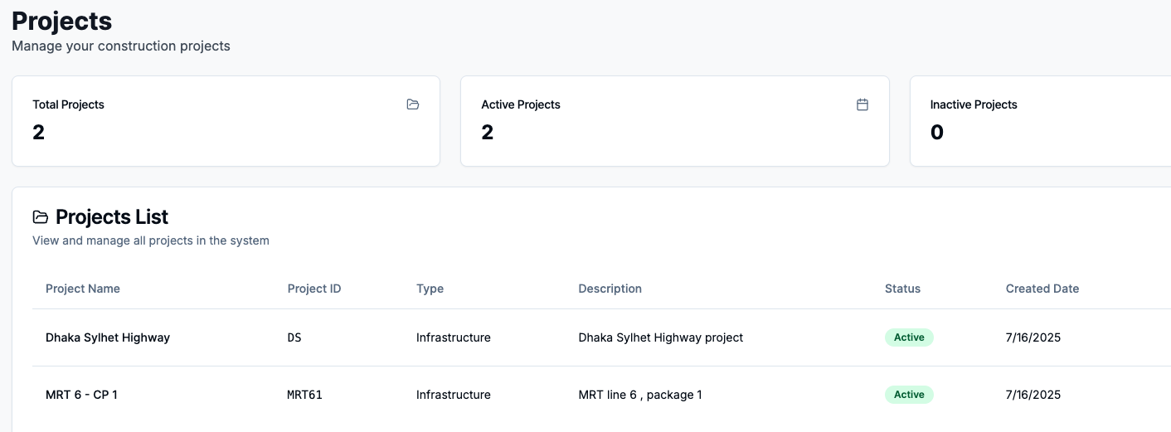The image size is (1171, 432).
Task: Click the Active status badge for MRT 6
Action: [909, 395]
